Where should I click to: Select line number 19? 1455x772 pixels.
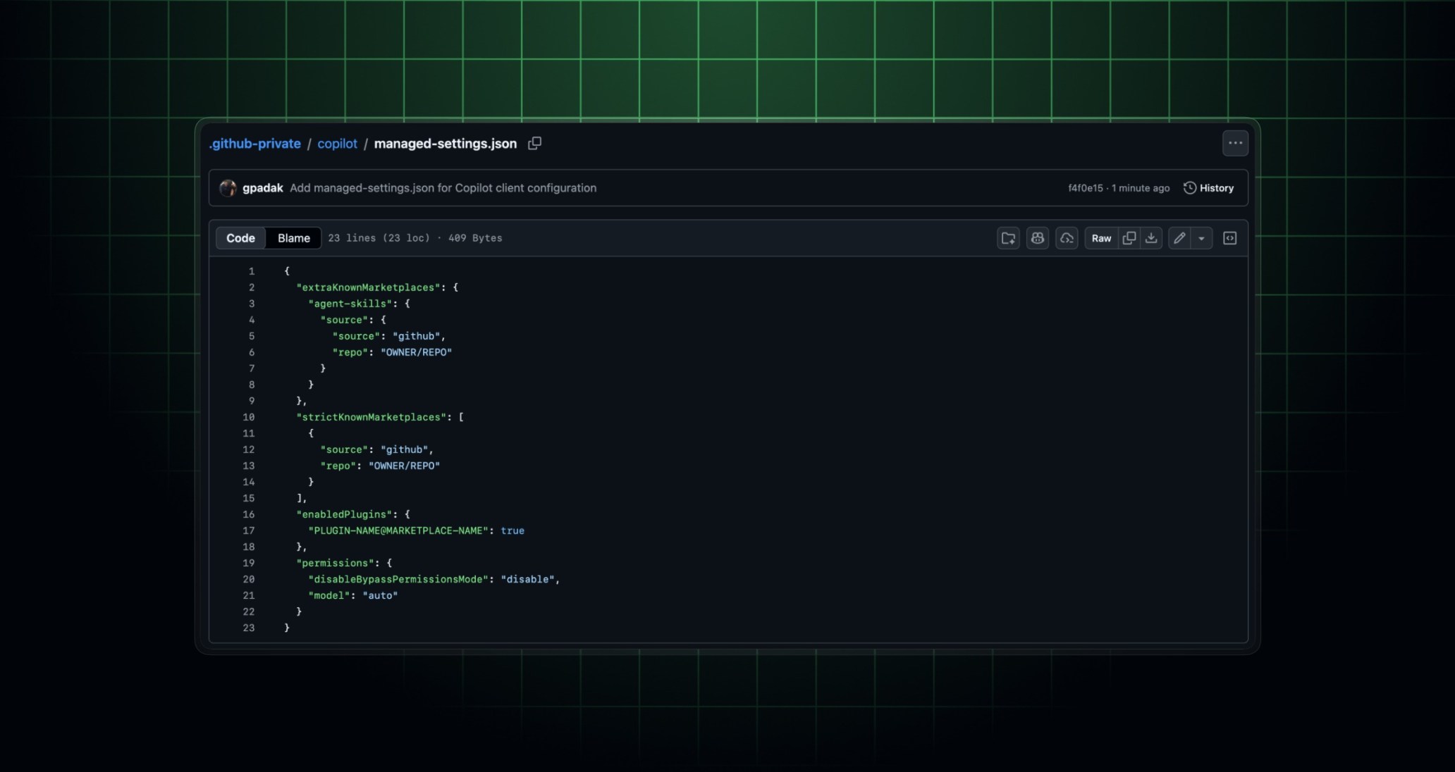(x=248, y=563)
